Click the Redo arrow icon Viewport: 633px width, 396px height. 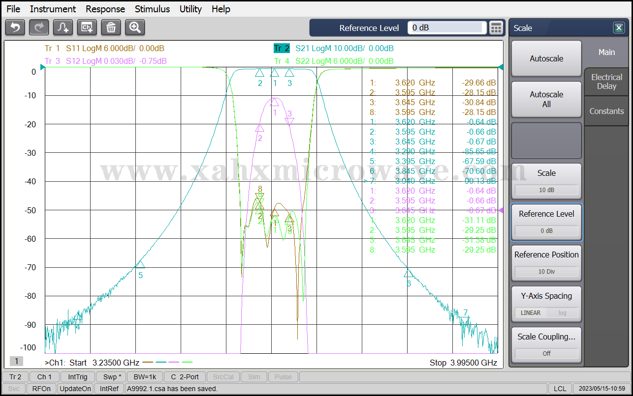click(39, 28)
